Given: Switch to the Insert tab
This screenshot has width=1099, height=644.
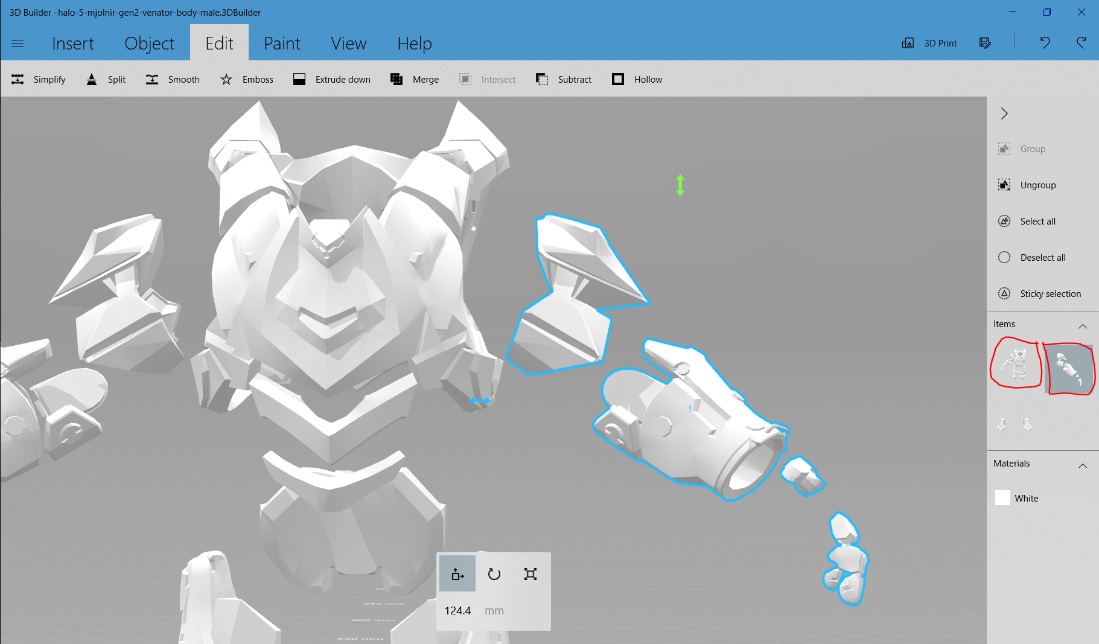Looking at the screenshot, I should (x=73, y=43).
